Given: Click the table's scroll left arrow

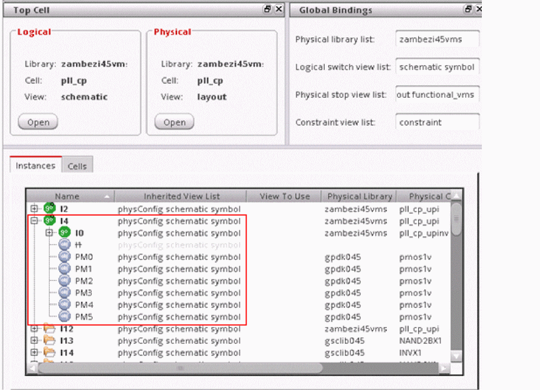Looking at the screenshot, I should (32, 368).
